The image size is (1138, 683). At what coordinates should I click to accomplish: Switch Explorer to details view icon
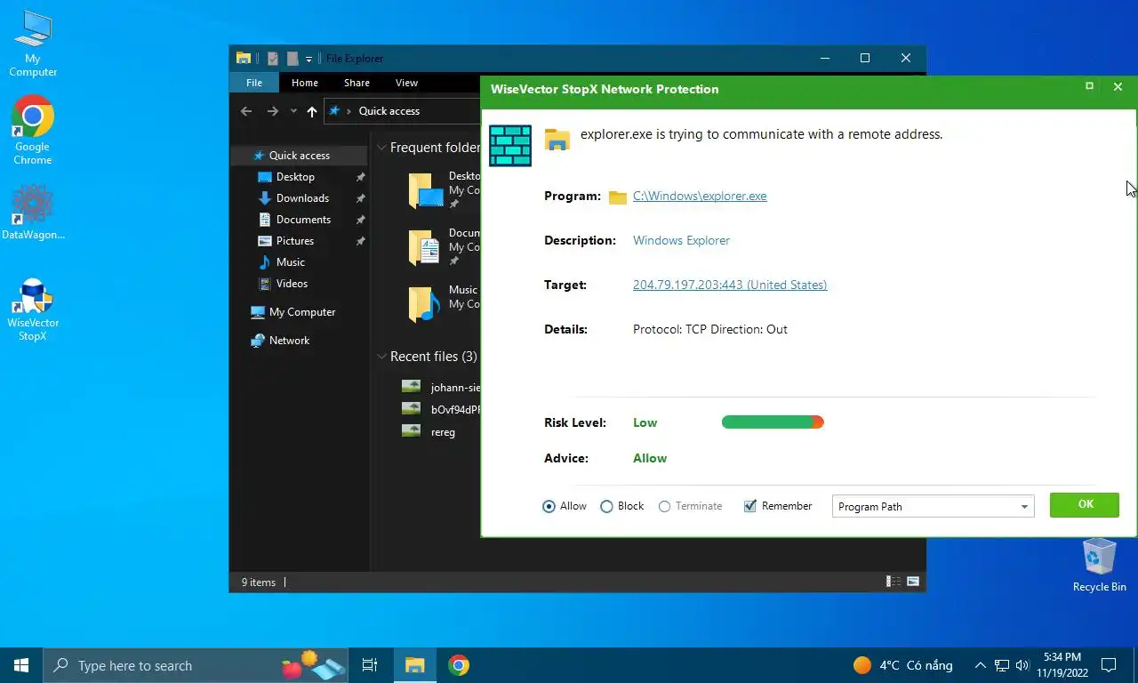(893, 582)
